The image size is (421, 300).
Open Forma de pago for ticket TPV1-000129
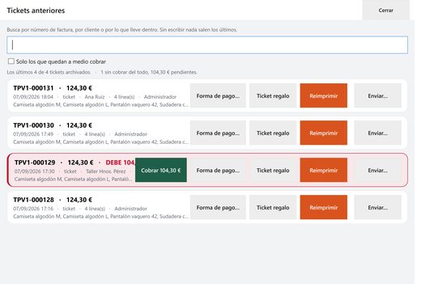click(218, 170)
